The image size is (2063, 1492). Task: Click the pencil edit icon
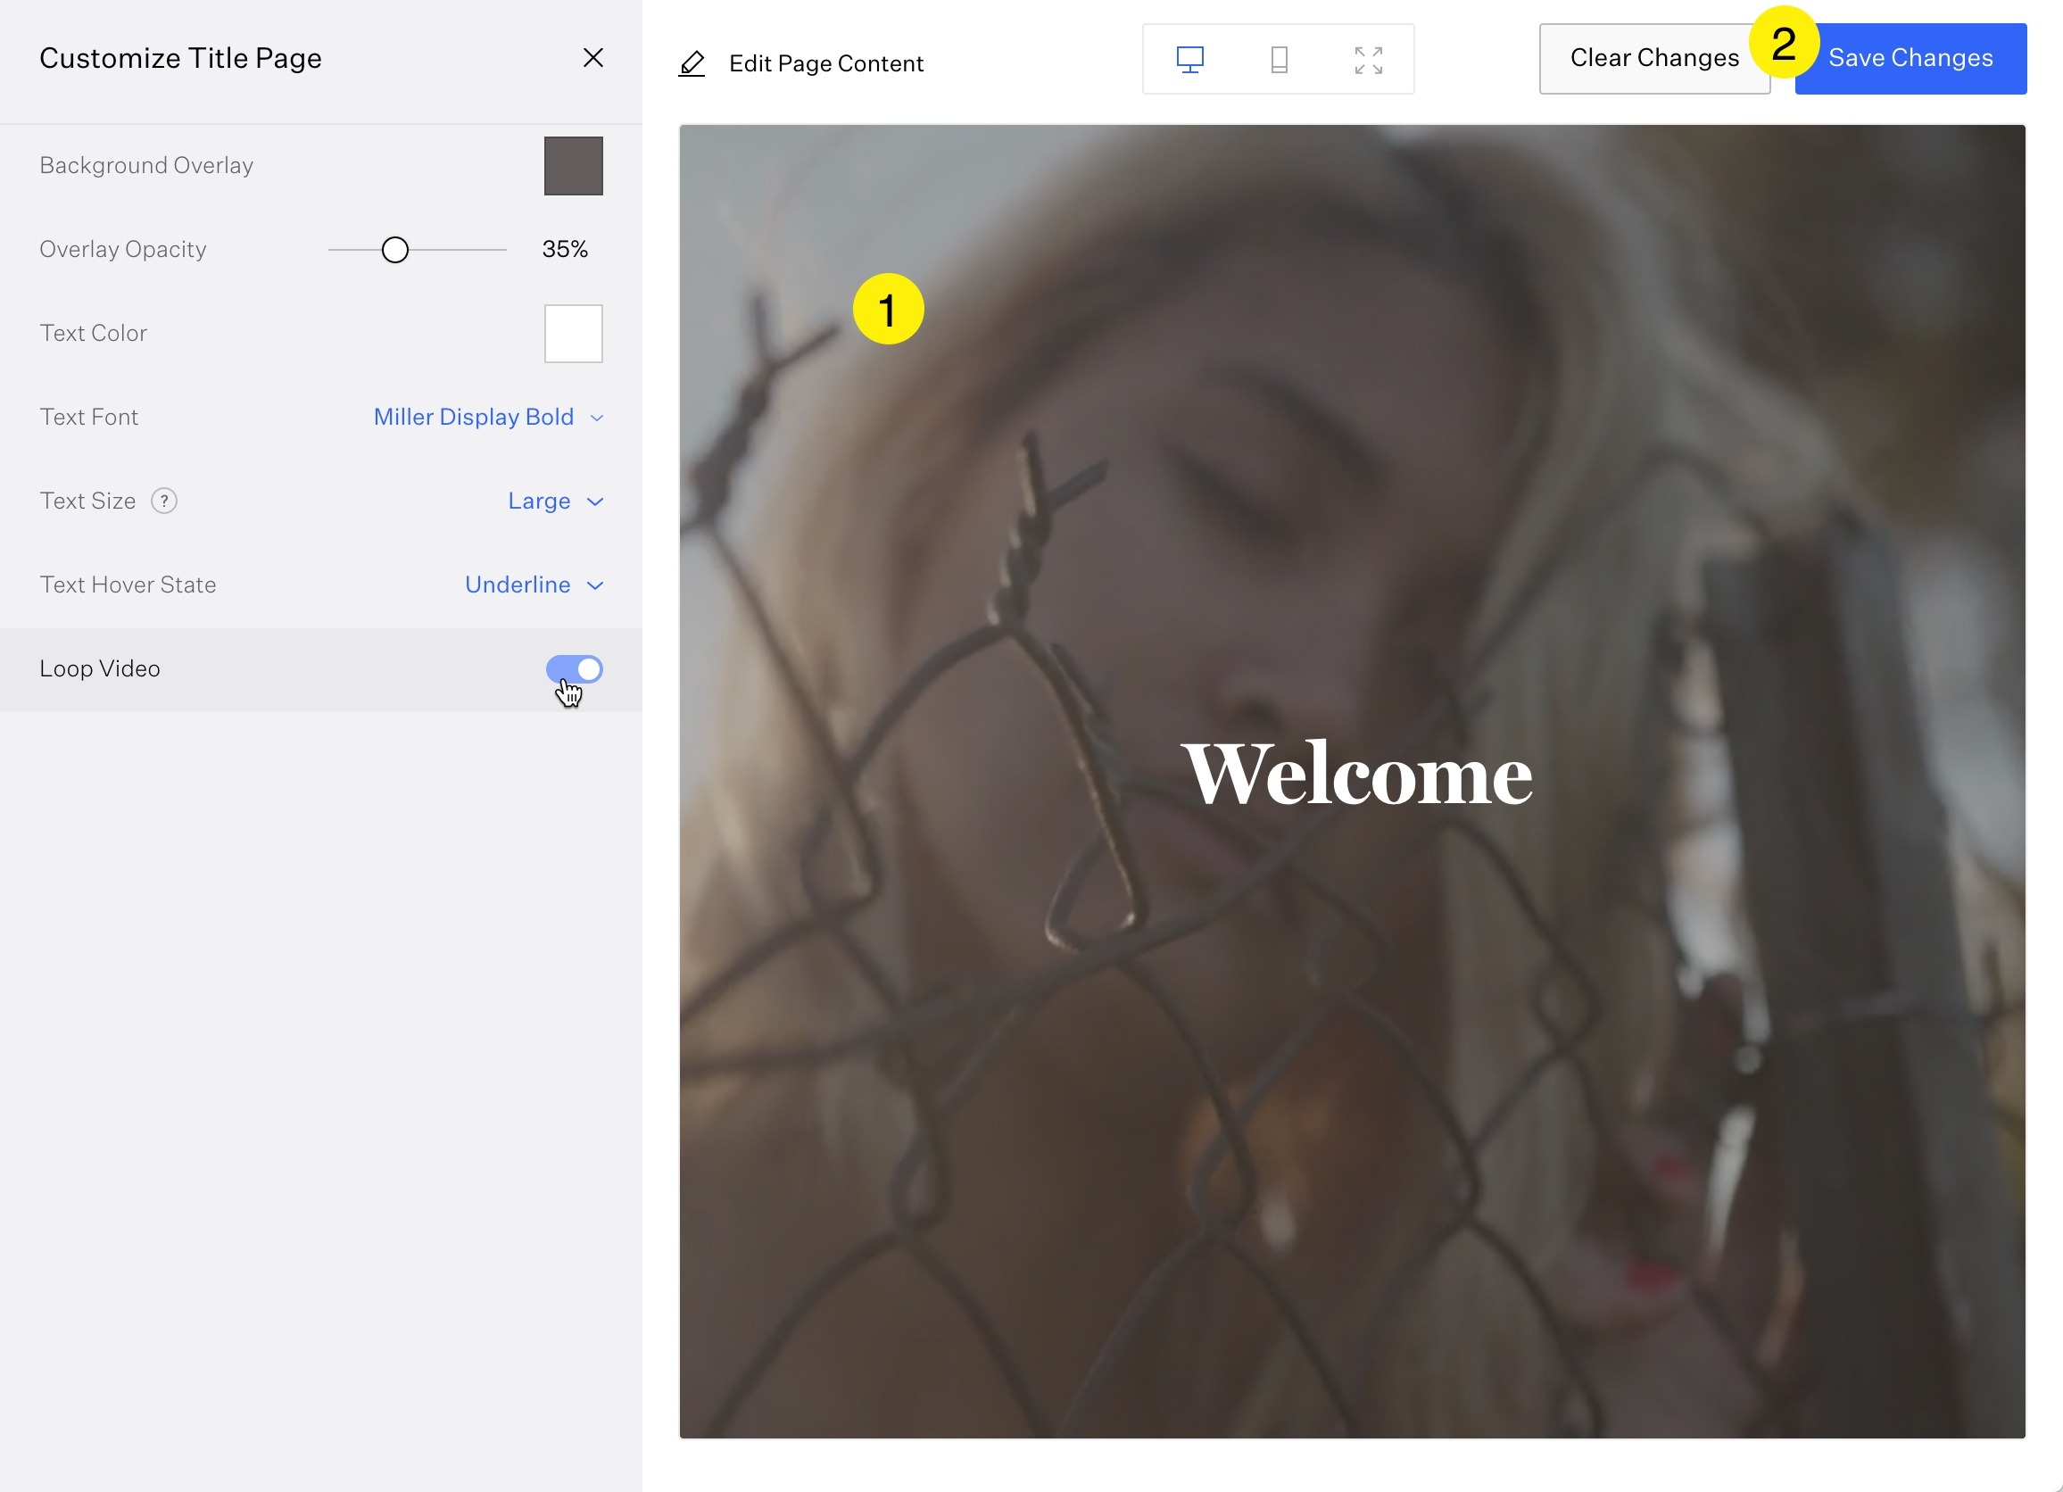click(x=692, y=63)
